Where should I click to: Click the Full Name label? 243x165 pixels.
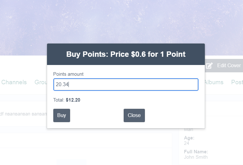coord(196,152)
